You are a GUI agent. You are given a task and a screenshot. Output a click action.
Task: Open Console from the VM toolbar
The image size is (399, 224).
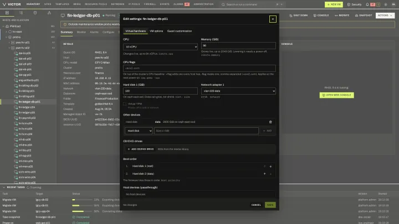coord(321,15)
